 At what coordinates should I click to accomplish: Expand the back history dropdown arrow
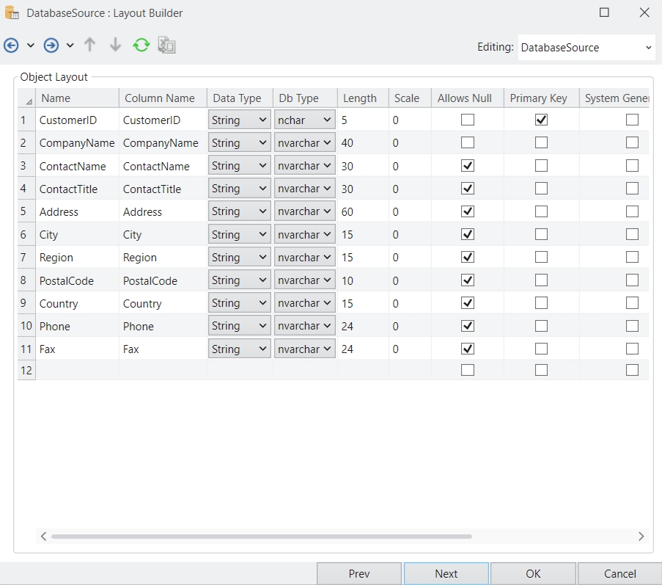(x=31, y=46)
